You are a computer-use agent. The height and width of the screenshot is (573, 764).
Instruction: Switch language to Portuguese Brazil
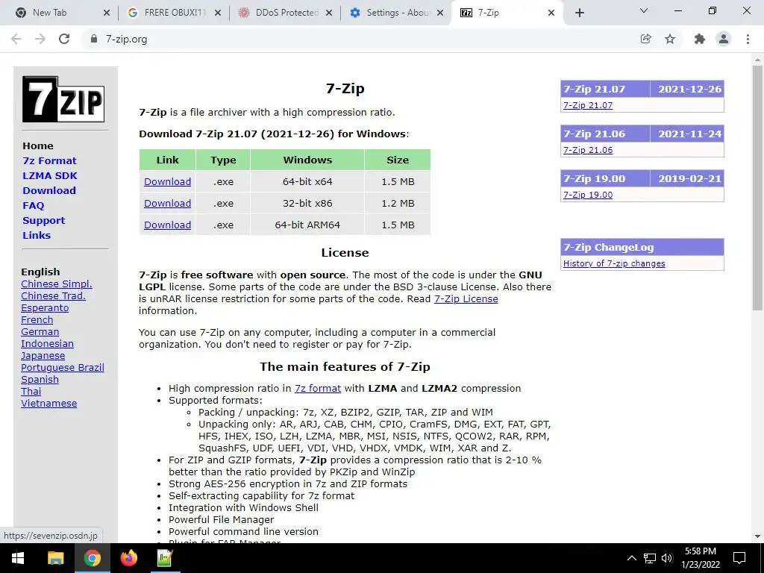coord(63,368)
